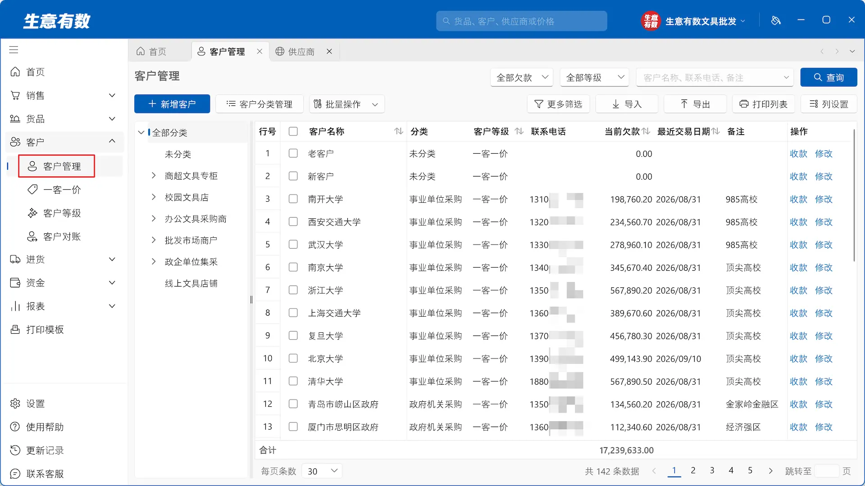Click the 跳转至 page number input
Viewport: 865px width, 486px height.
tap(827, 471)
